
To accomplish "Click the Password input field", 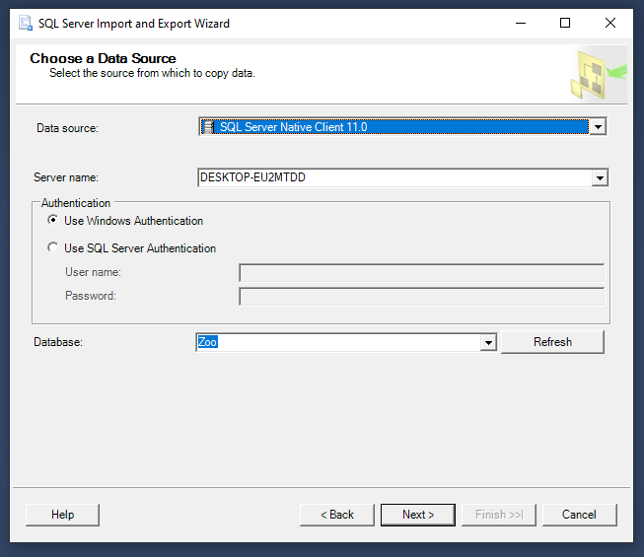I will (421, 297).
